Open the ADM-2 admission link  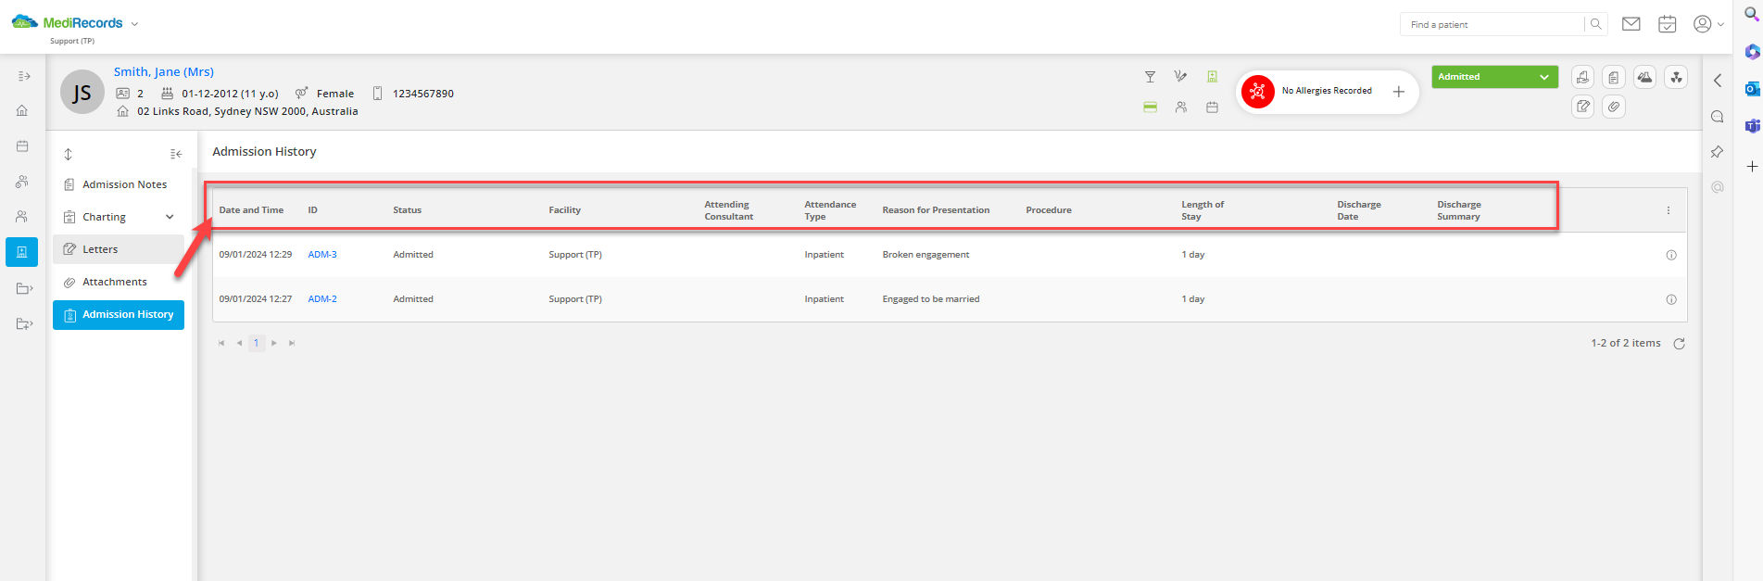[x=322, y=299]
